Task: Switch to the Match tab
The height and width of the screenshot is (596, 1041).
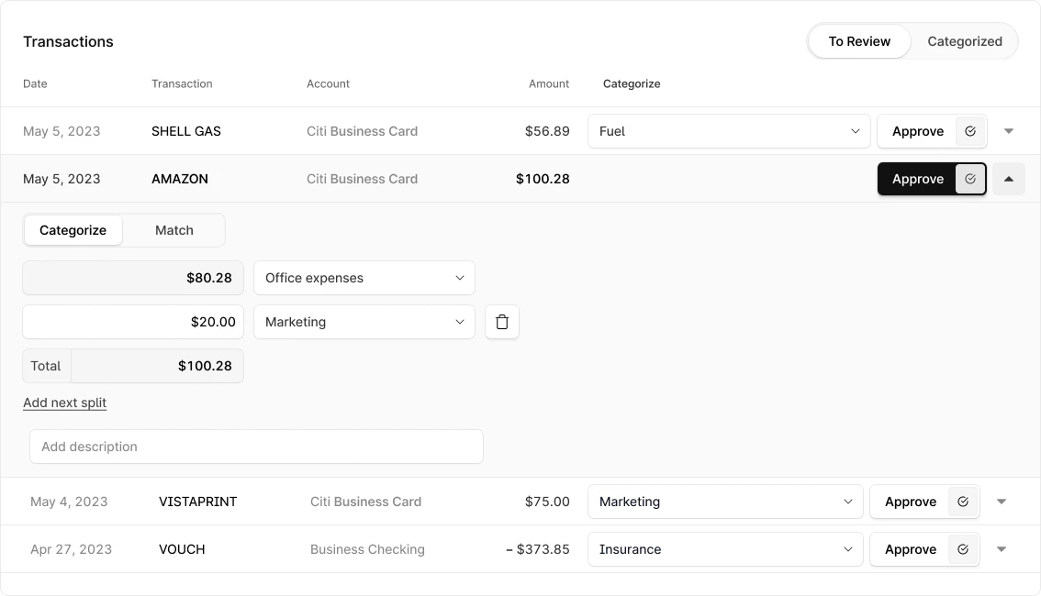Action: [174, 230]
